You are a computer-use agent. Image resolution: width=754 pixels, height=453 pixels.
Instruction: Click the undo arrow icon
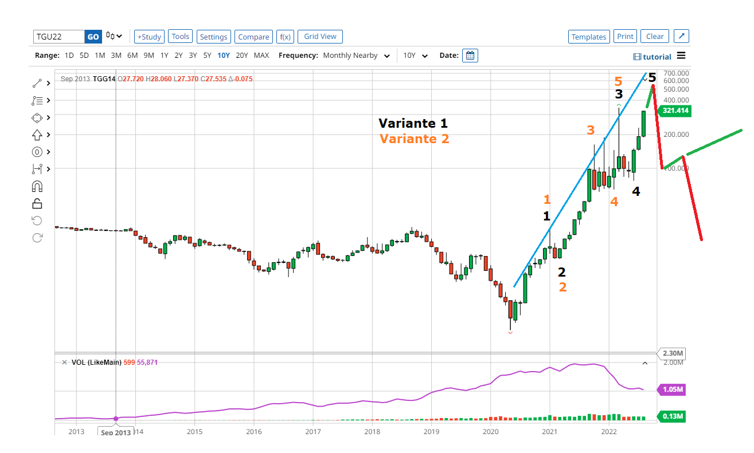tap(37, 220)
